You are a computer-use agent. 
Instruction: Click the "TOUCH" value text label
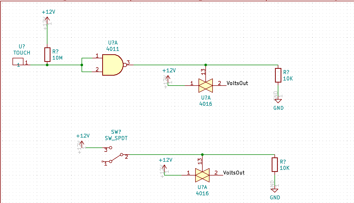coord(22,53)
